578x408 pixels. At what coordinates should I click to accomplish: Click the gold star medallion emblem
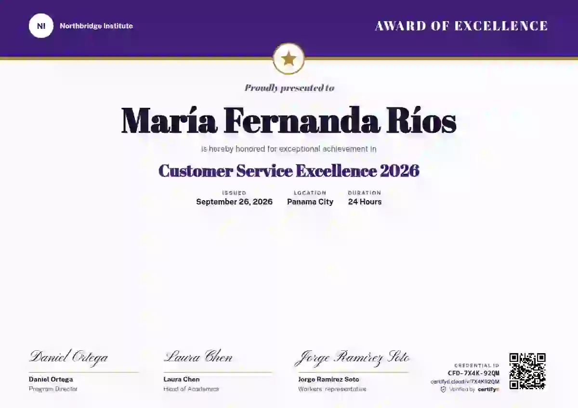pos(289,59)
